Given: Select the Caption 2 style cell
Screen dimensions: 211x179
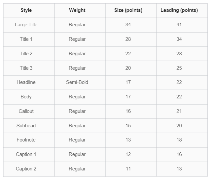Looking at the screenshot, I should tap(26, 169).
